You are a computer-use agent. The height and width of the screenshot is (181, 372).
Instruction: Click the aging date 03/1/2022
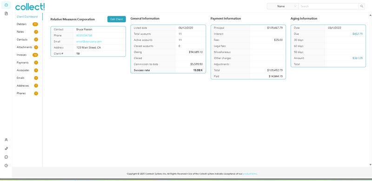(334, 28)
